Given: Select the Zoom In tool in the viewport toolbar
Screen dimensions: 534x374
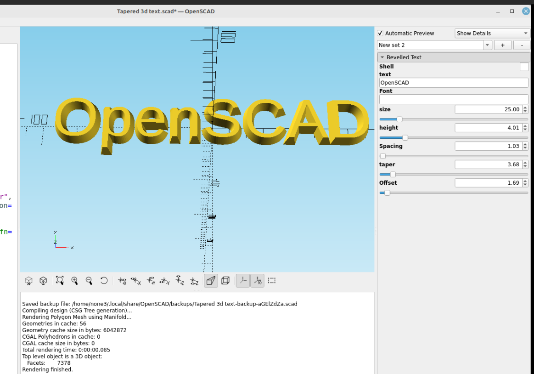Looking at the screenshot, I should (x=74, y=280).
